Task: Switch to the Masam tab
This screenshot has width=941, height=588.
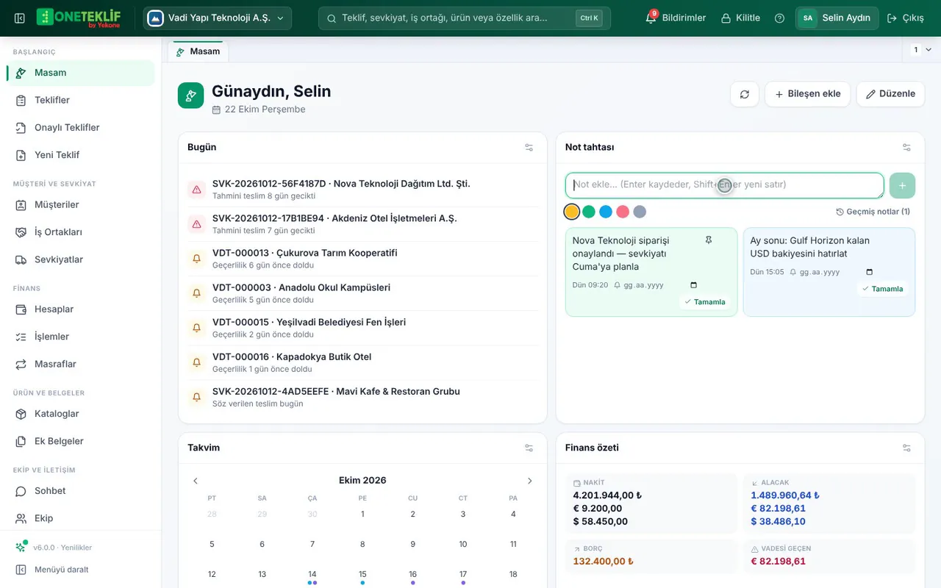Action: pos(198,51)
